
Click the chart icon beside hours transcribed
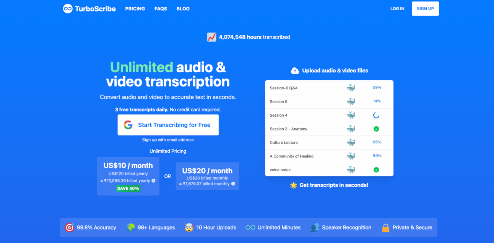click(x=211, y=37)
